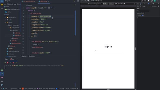Viewport: 160px width, 90px height.
Task: Click the console Filter input
Action: [x=143, y=11]
